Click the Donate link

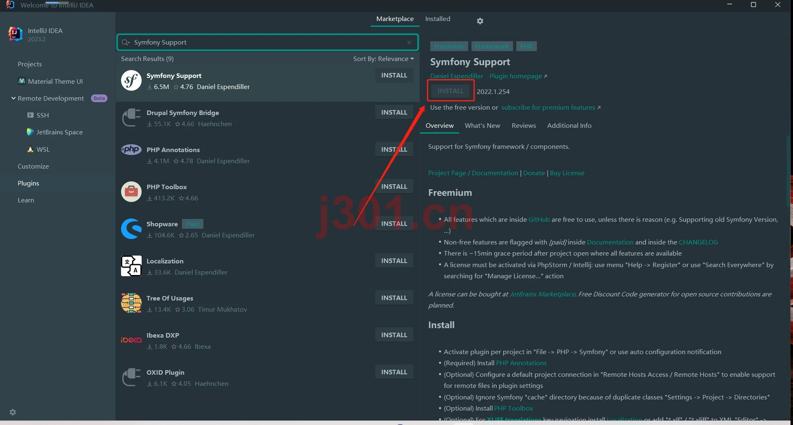point(534,173)
